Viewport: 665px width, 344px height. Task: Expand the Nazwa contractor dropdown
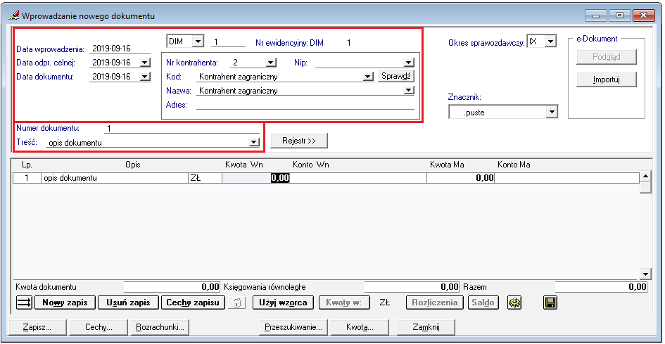point(409,90)
